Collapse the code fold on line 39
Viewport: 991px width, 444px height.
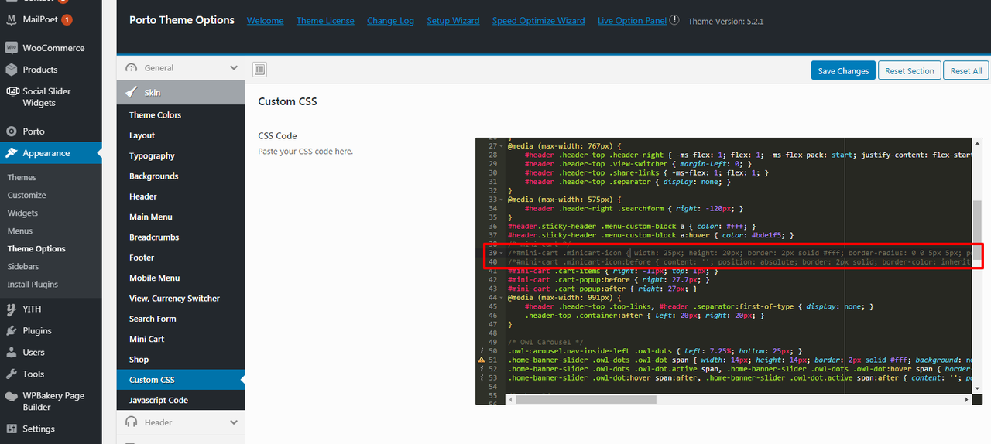pyautogui.click(x=502, y=253)
